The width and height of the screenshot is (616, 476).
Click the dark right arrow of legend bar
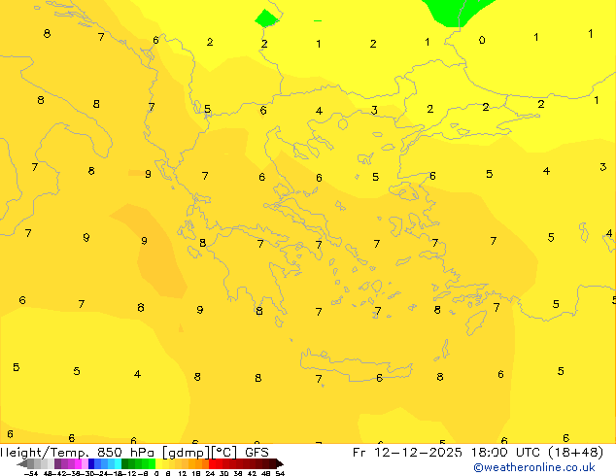pyautogui.click(x=279, y=464)
